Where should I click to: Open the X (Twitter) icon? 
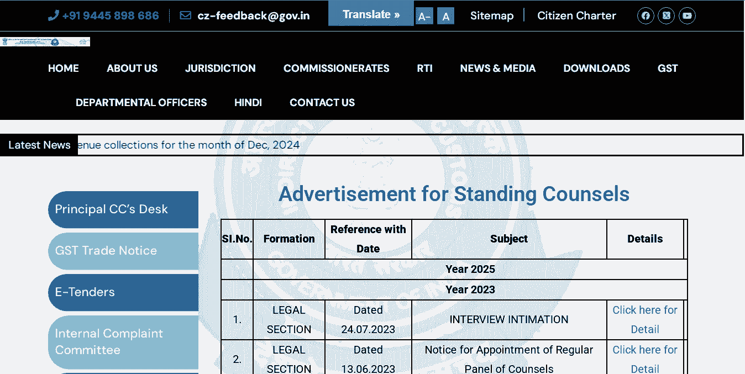[666, 15]
